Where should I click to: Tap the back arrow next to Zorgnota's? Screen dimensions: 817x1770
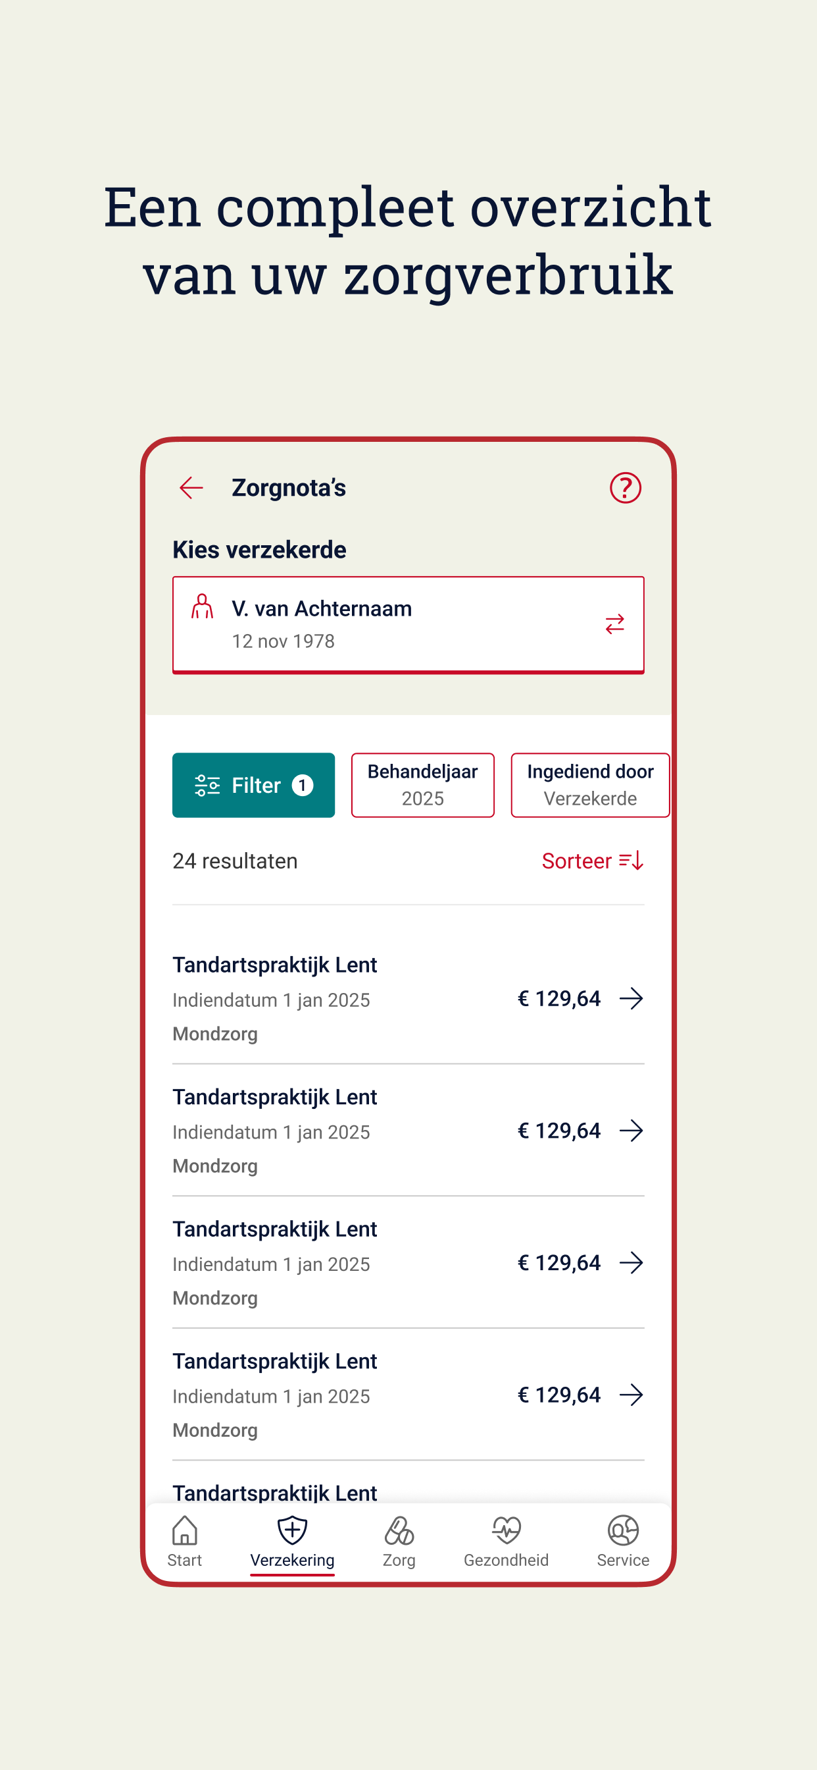pos(191,488)
